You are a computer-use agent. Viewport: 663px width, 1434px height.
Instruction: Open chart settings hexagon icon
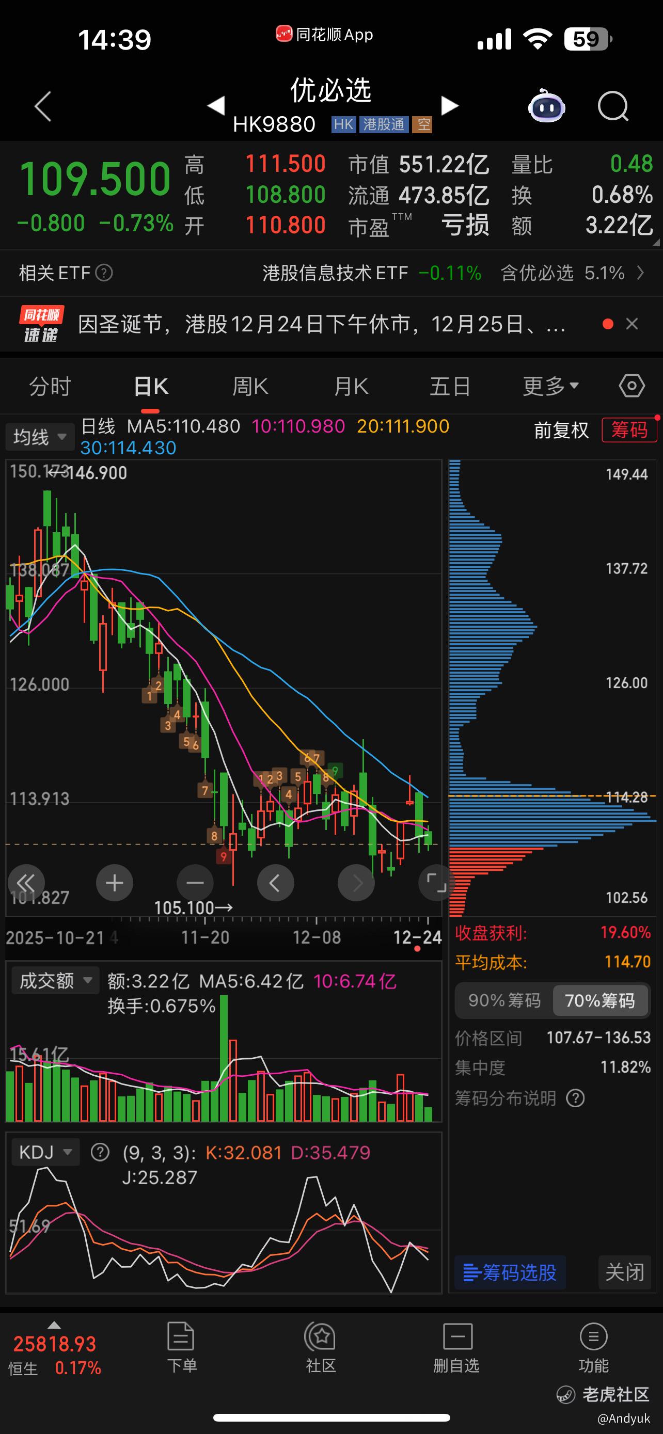[x=632, y=386]
